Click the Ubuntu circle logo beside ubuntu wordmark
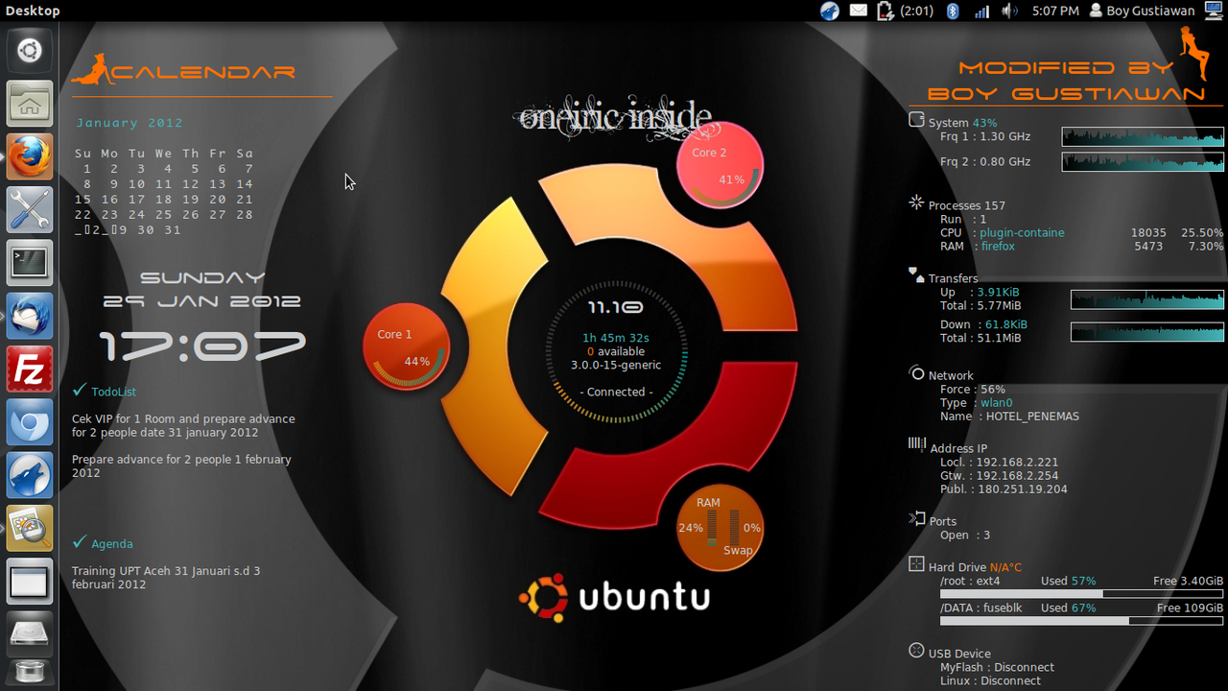The width and height of the screenshot is (1228, 691). tap(543, 598)
